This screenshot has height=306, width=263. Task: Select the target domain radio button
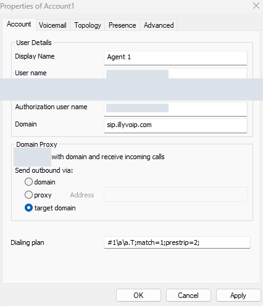(x=28, y=208)
